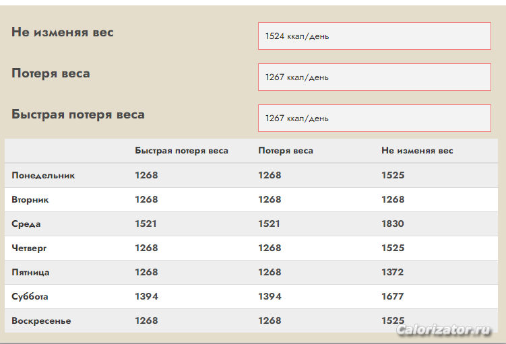Click the Calorizator.ru watermark

[443, 330]
